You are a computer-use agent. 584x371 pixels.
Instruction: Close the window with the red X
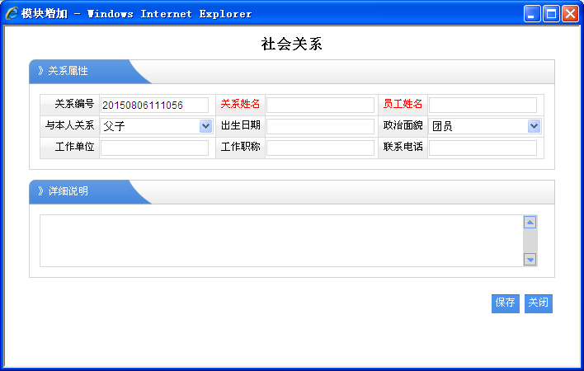(570, 13)
